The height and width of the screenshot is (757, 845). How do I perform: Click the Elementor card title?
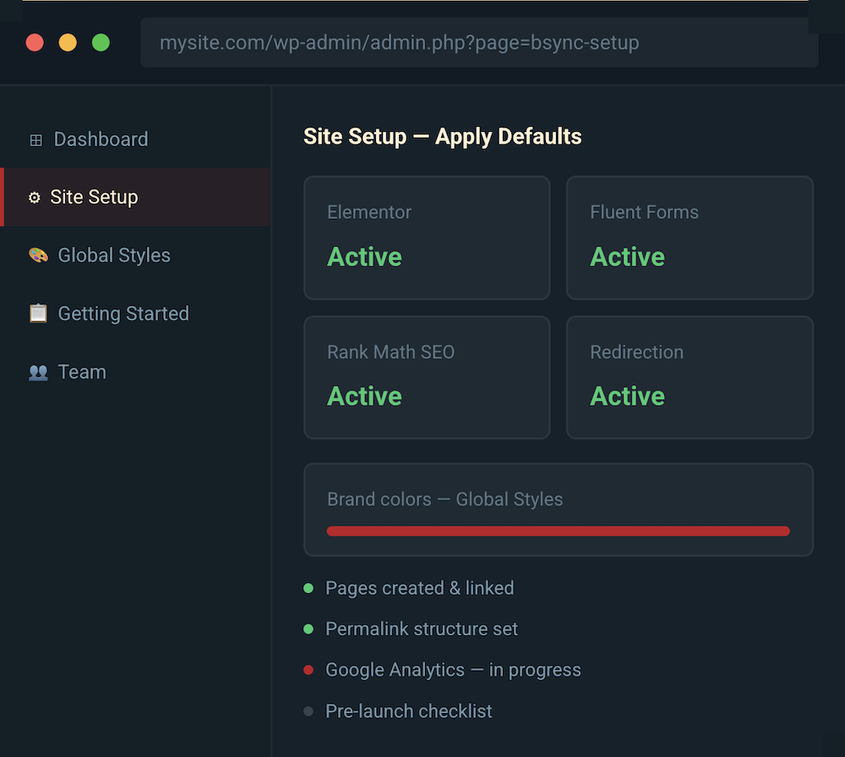point(369,212)
